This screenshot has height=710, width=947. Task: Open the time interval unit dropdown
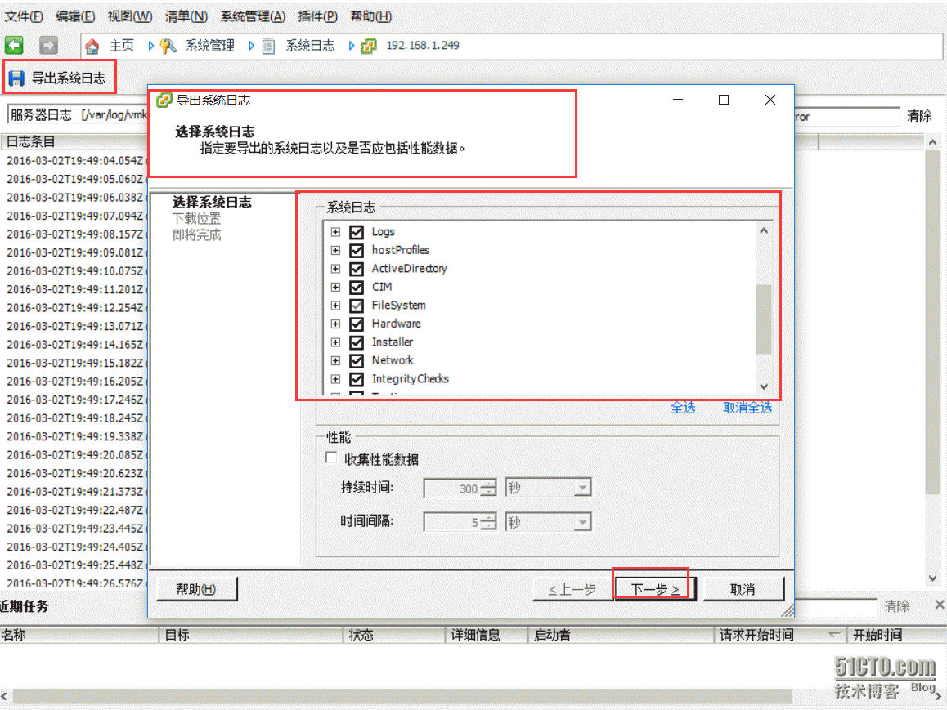(582, 522)
